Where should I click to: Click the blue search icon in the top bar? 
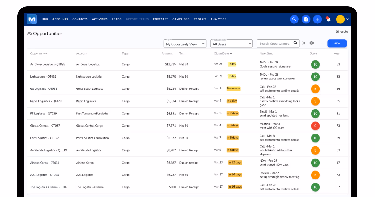coord(294,19)
